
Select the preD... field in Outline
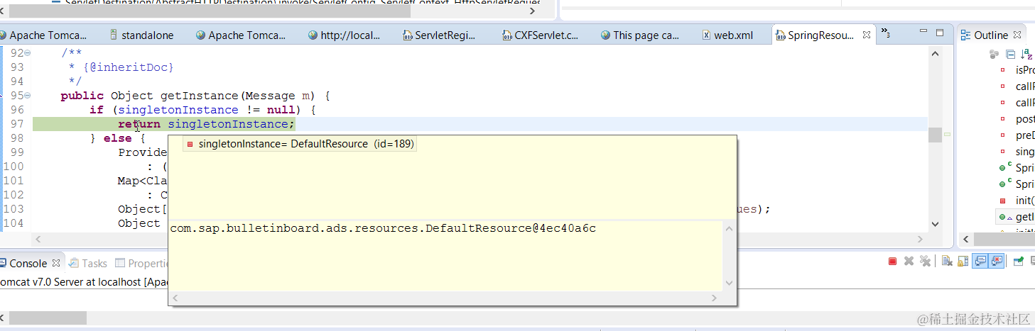[x=1018, y=135]
